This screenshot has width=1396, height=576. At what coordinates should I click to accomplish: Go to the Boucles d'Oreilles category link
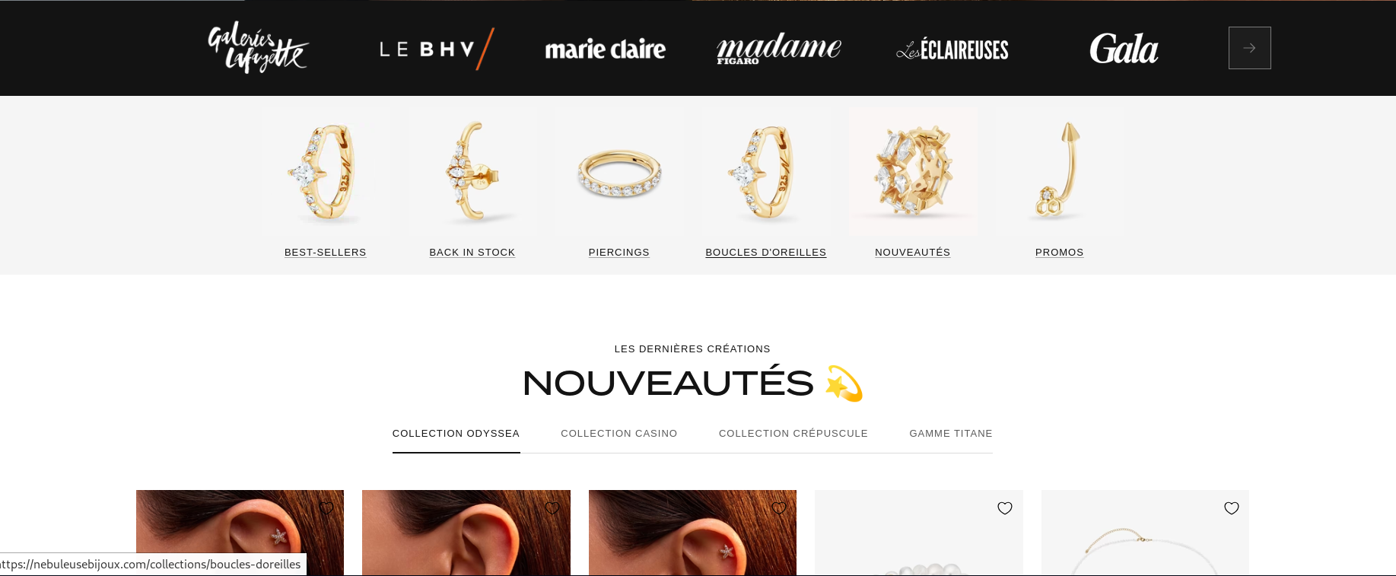tap(766, 253)
